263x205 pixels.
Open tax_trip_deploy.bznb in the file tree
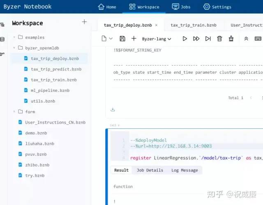pyautogui.click(x=55, y=59)
